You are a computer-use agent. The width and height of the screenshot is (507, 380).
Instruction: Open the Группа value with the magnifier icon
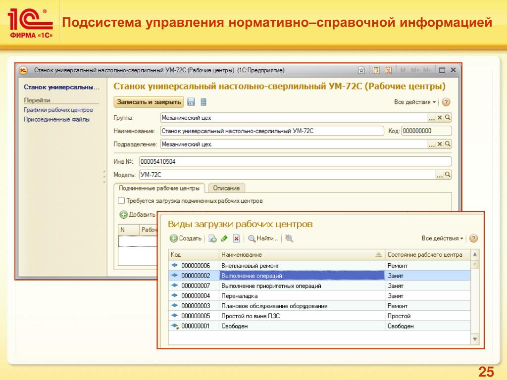click(448, 118)
